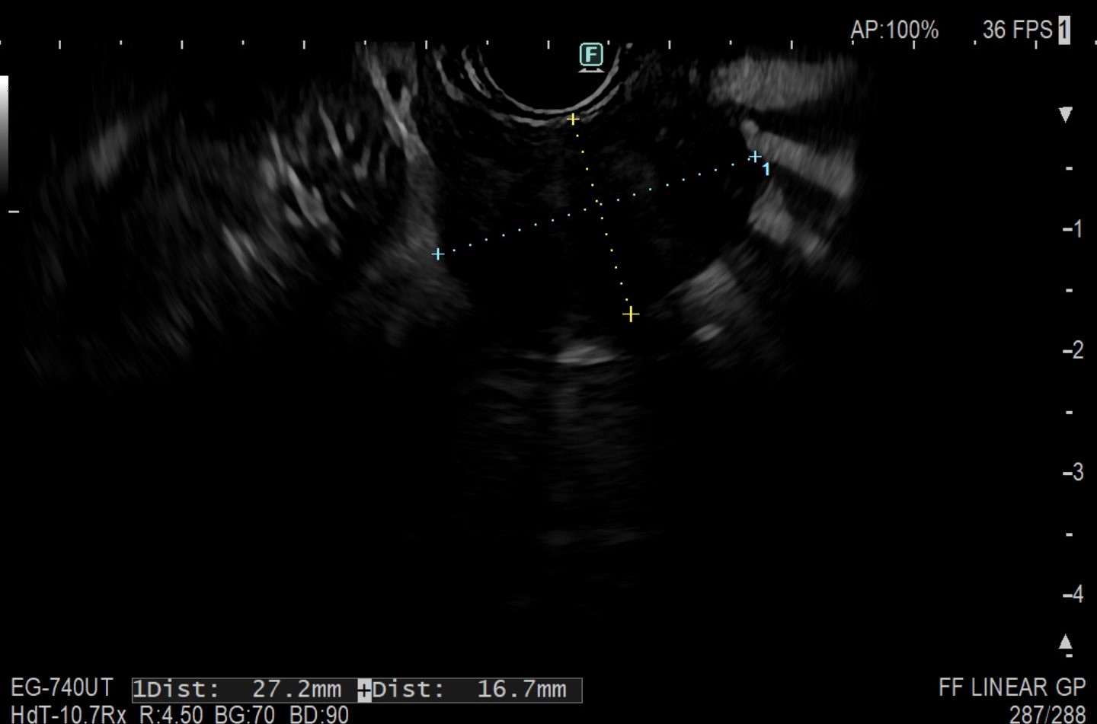Viewport: 1097px width, 724px height.
Task: Click the depth scale mark 4
Action: 1073,594
